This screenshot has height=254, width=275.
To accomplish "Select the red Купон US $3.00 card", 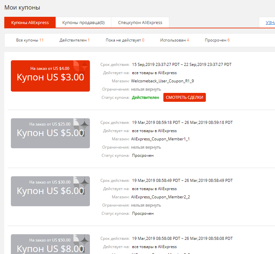I will (50, 76).
